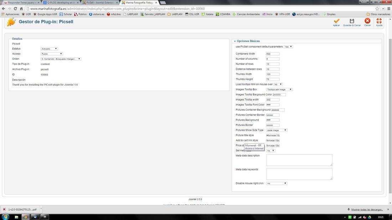Show hidden extensions chevron in Chrome toolbar
Screen dimensions: 392x220
(383, 9)
